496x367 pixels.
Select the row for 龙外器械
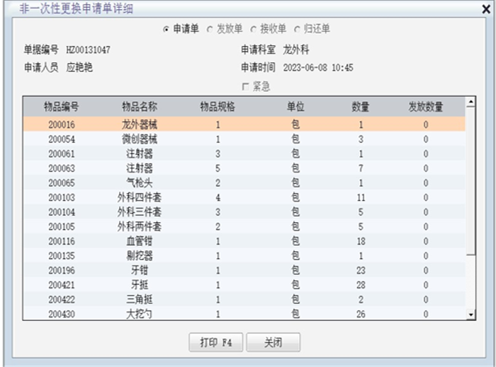140,124
